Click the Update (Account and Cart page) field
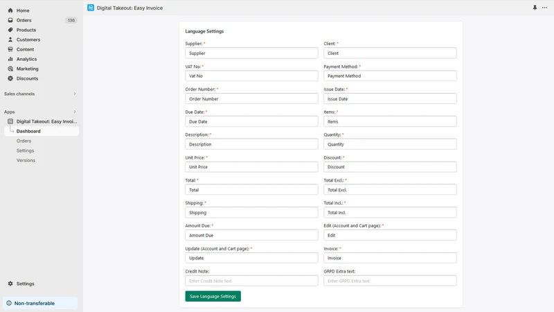This screenshot has width=554, height=312. pos(251,258)
